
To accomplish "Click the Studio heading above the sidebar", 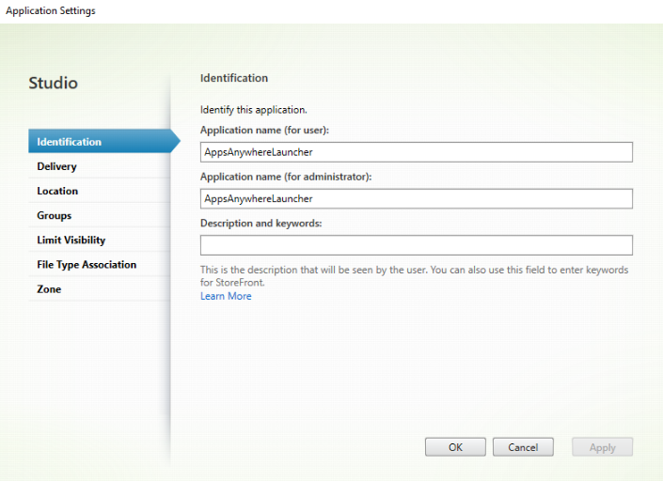I will coord(54,84).
